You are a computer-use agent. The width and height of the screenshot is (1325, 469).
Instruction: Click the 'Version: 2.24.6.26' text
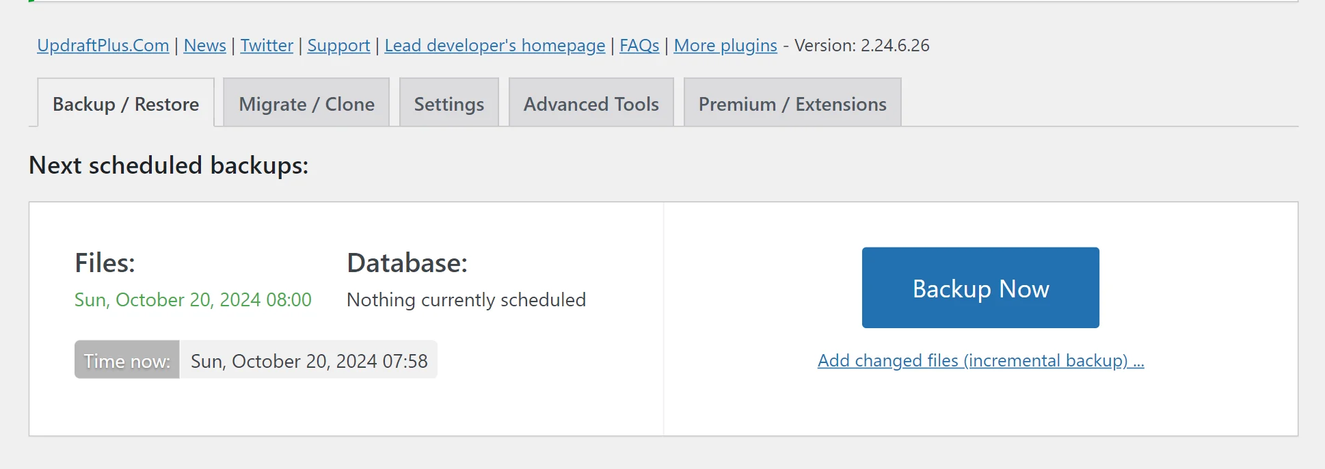pyautogui.click(x=861, y=46)
